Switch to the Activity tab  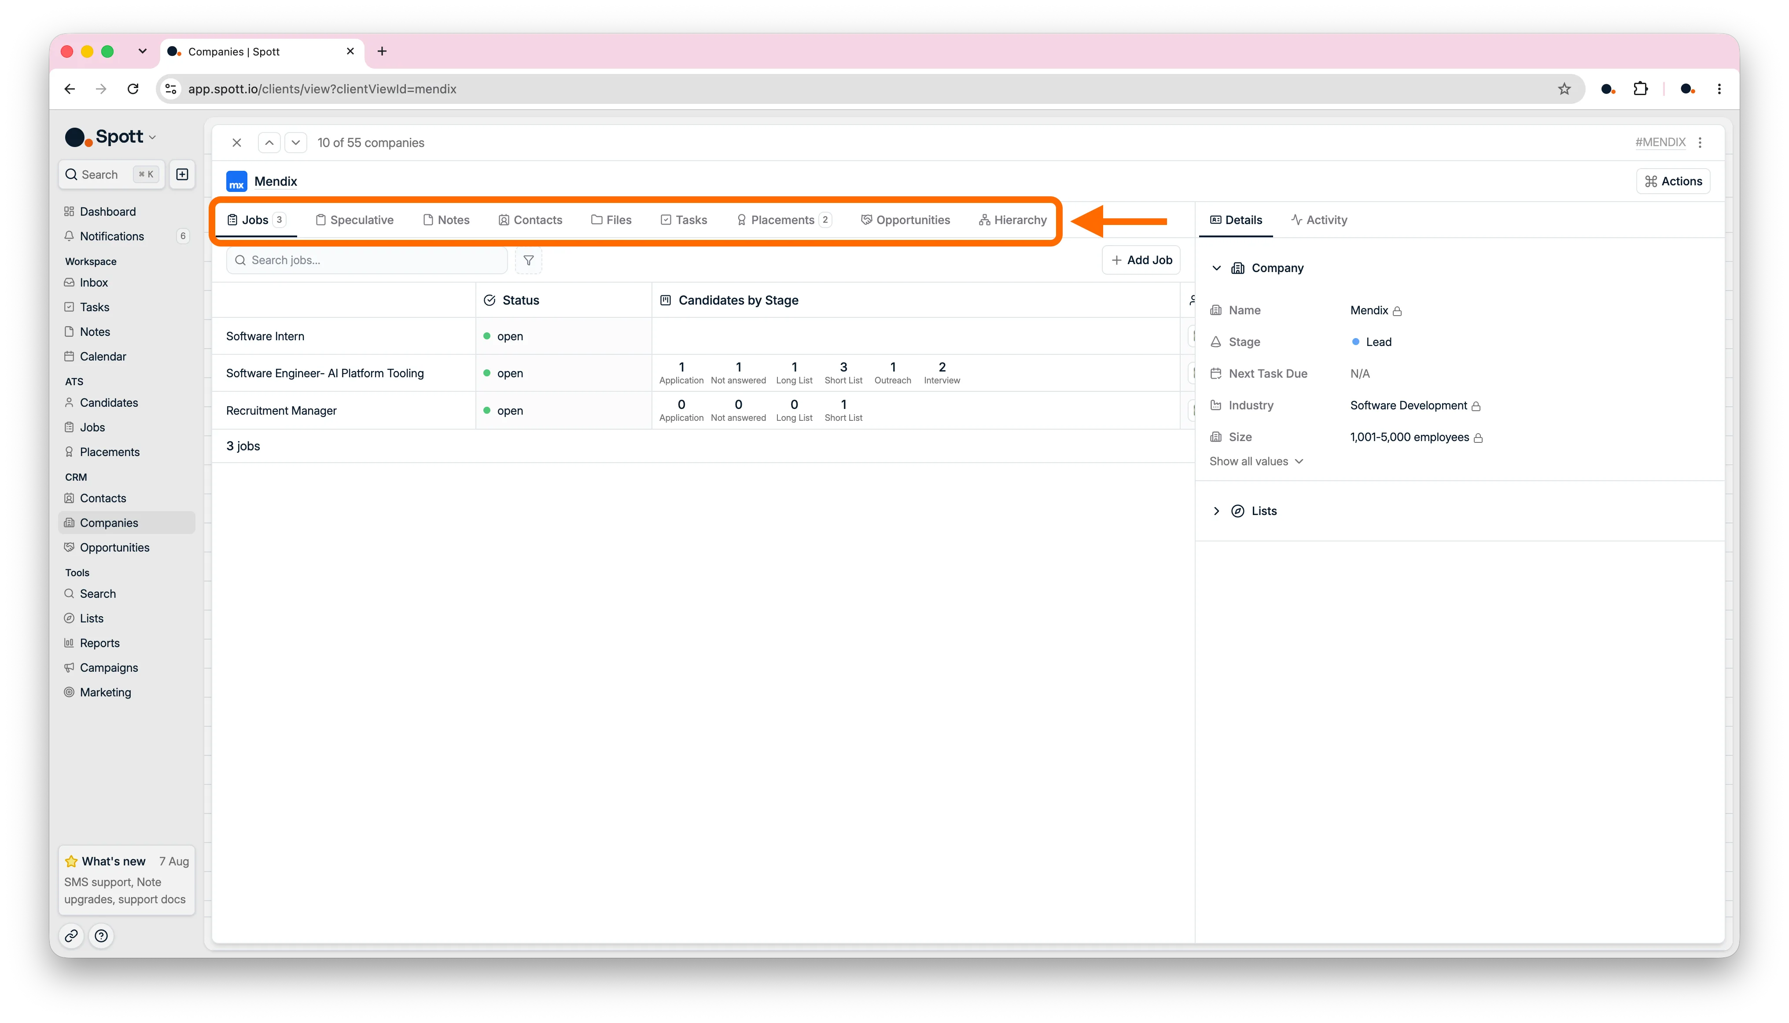pyautogui.click(x=1319, y=220)
